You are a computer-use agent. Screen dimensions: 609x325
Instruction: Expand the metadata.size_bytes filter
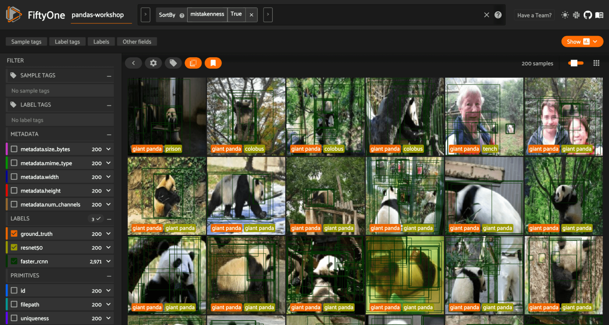click(108, 149)
